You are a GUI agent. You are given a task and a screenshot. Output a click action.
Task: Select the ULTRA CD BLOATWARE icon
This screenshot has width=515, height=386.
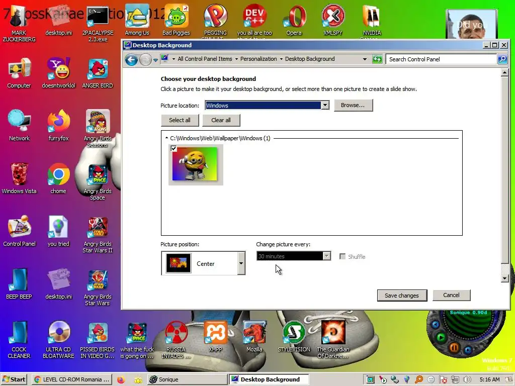(58, 340)
